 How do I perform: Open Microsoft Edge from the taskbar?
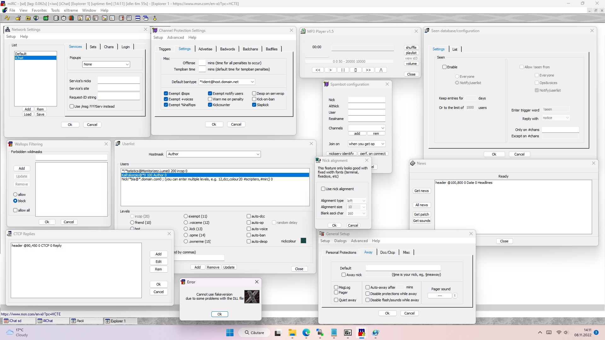[x=306, y=333]
